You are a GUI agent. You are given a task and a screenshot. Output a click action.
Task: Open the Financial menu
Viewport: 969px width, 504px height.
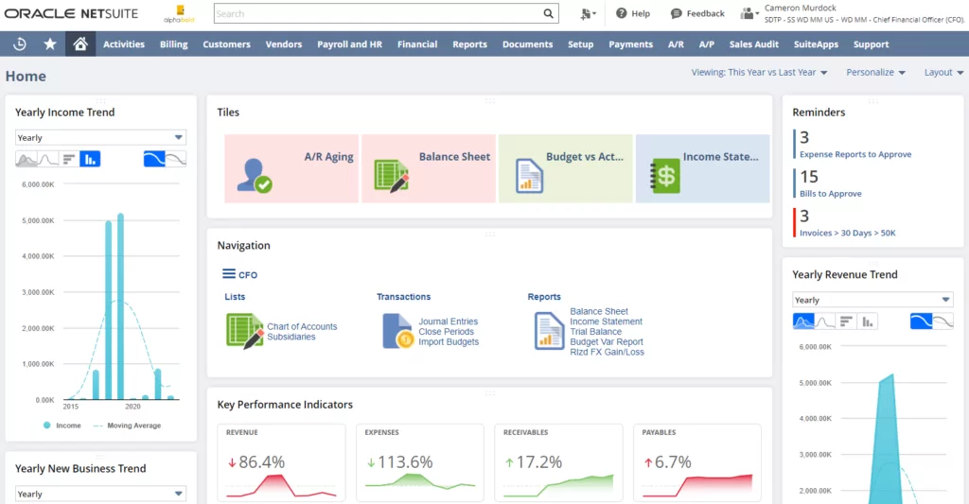pos(417,44)
